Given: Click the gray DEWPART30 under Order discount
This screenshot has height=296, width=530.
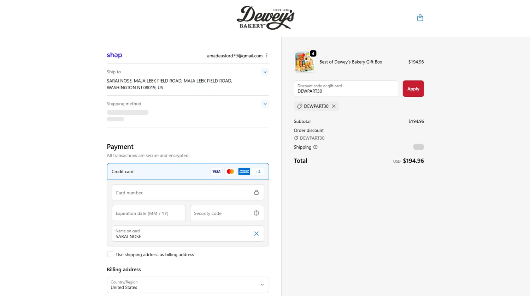Looking at the screenshot, I should tap(312, 138).
